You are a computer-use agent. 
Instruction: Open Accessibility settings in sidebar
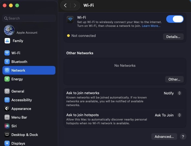pyautogui.click(x=29, y=100)
